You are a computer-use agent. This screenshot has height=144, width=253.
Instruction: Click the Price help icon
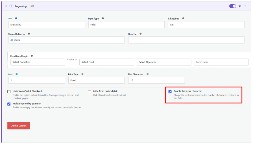17,74
